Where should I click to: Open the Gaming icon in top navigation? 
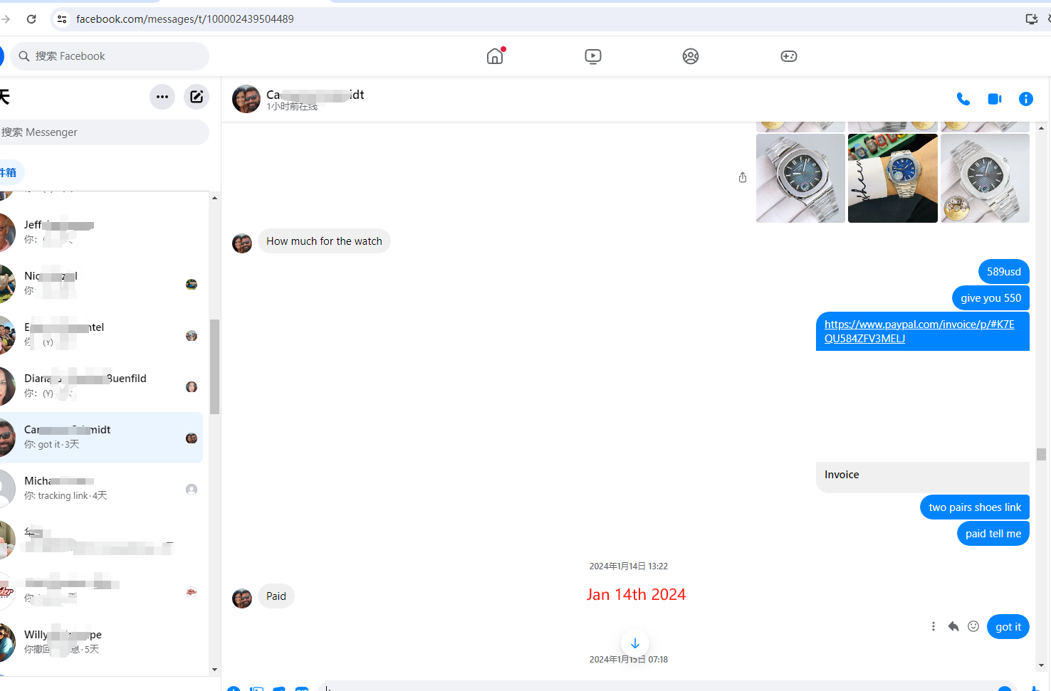coord(788,56)
